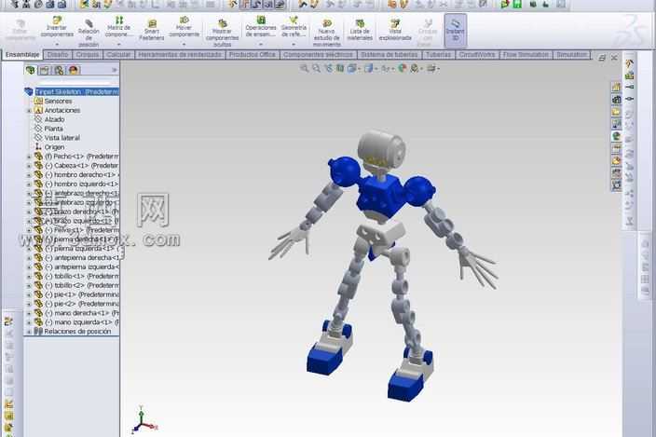This screenshot has width=656, height=437.
Task: Activate the Mover componente tool
Action: [x=184, y=28]
